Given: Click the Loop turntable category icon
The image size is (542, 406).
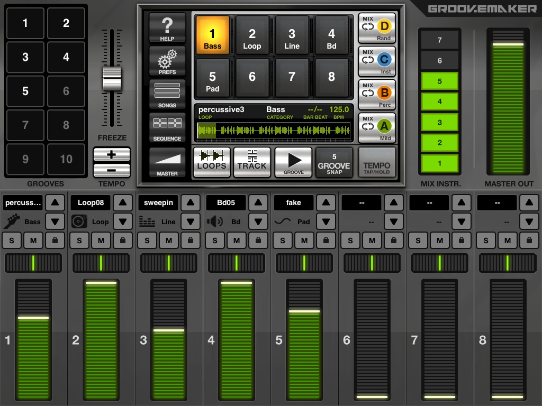Looking at the screenshot, I should coord(79,222).
